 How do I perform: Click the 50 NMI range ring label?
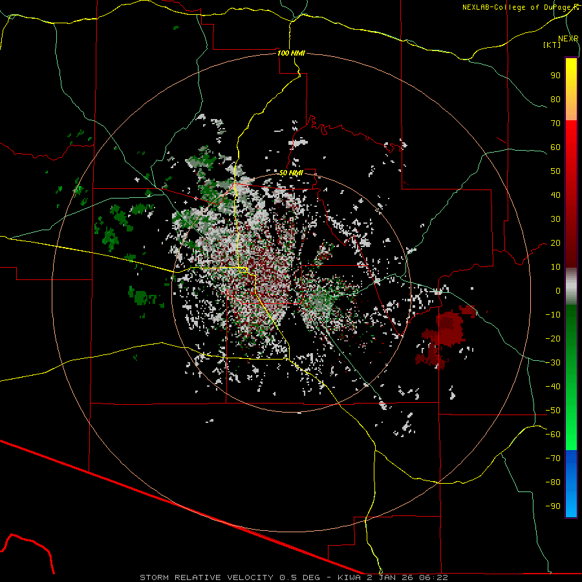coord(291,173)
